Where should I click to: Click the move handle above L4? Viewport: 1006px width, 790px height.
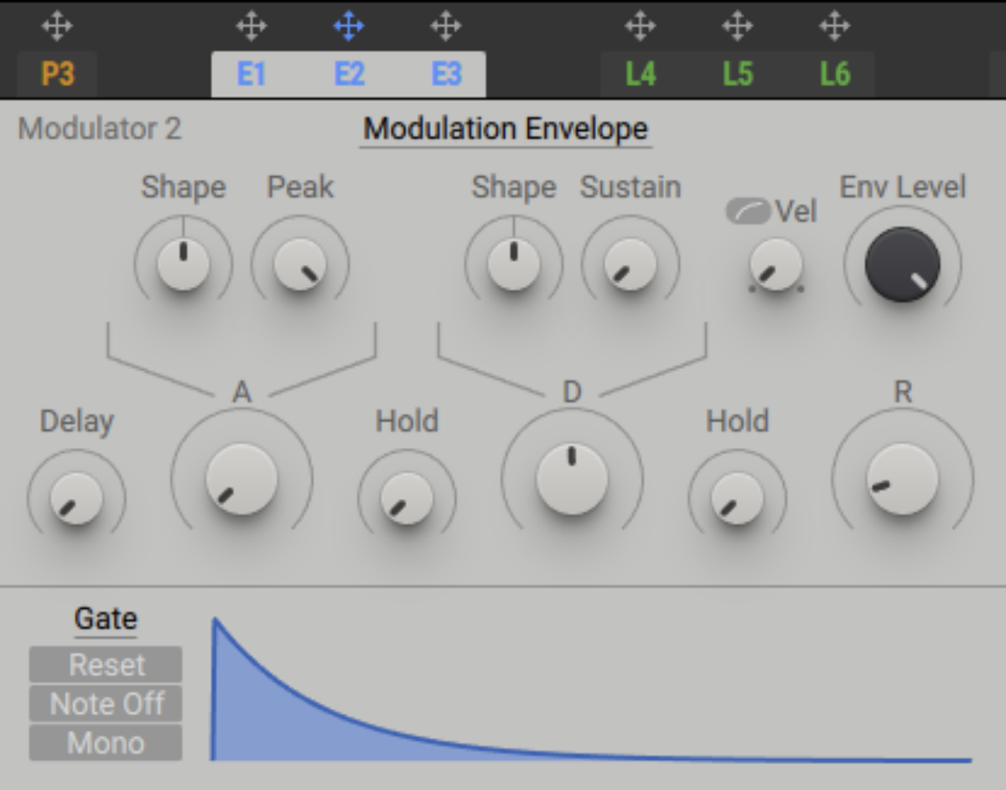point(640,27)
